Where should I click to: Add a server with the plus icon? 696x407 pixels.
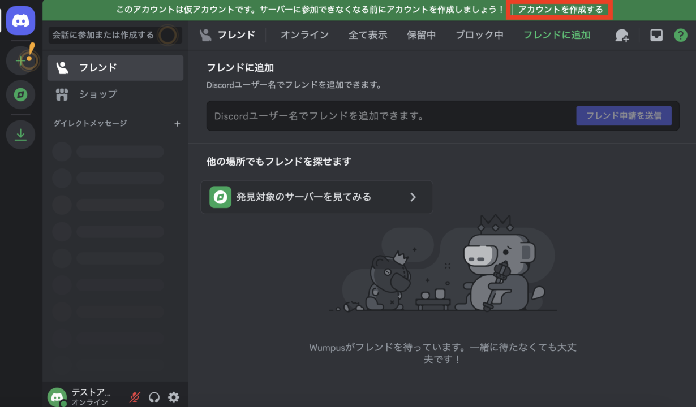(20, 60)
